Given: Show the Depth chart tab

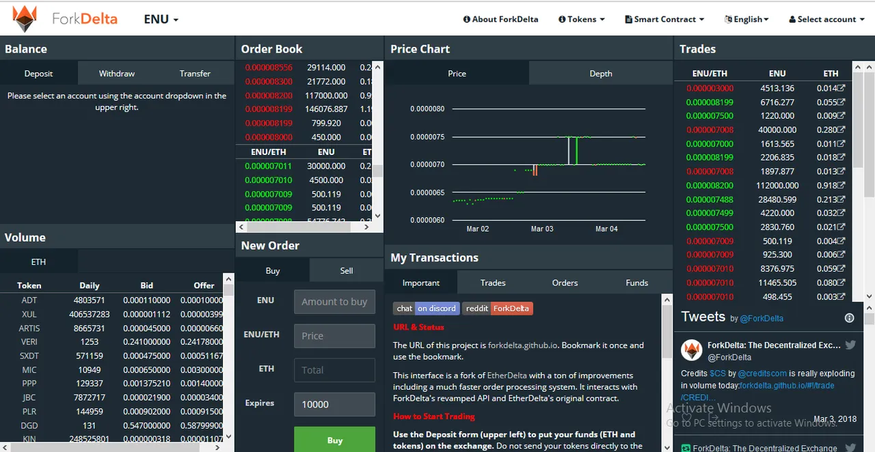Looking at the screenshot, I should (x=601, y=73).
